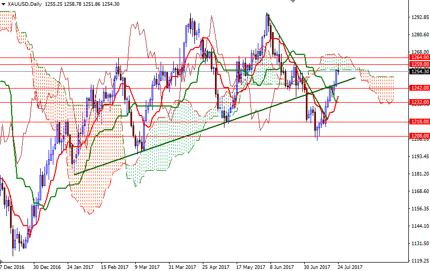Click the 15 Feb 2017 date label
Screen dimensions: 430x271
tap(115, 267)
